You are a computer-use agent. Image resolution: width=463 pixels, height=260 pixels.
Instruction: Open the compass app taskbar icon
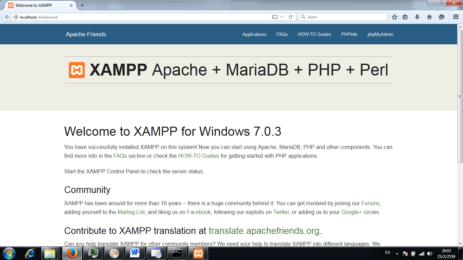click(x=114, y=253)
